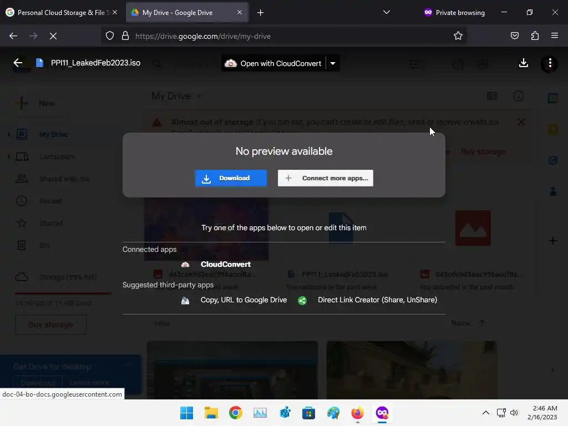Expand the Open with dropdown arrow
Screen dimensions: 568x426
point(333,63)
